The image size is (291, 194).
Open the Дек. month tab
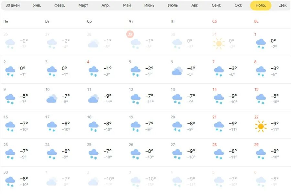coord(283,5)
